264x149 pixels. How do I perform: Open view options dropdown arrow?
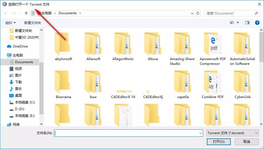(238, 23)
